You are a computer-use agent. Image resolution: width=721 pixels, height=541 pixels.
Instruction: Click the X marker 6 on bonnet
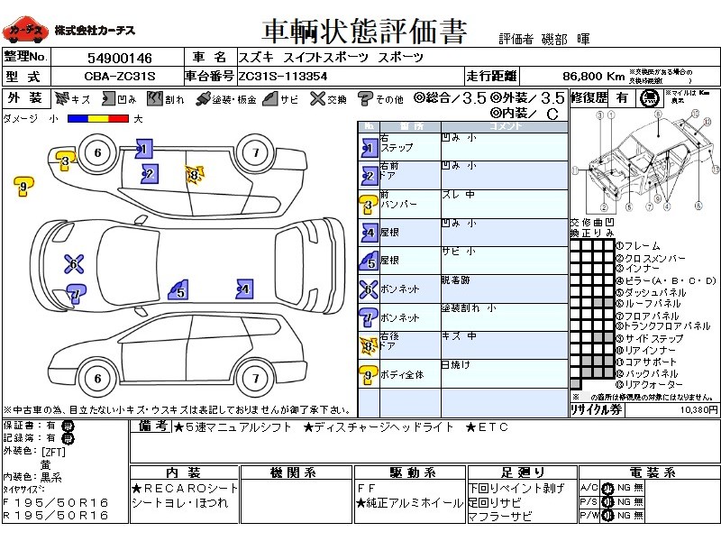point(73,264)
